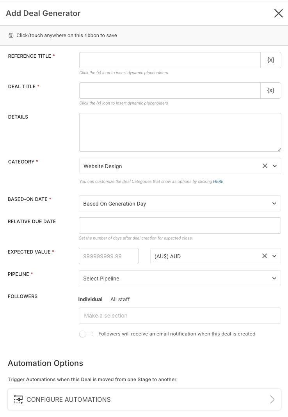Screen dimensions: 288x417
Task: Expand the currency dropdown arrow
Action: pos(274,256)
